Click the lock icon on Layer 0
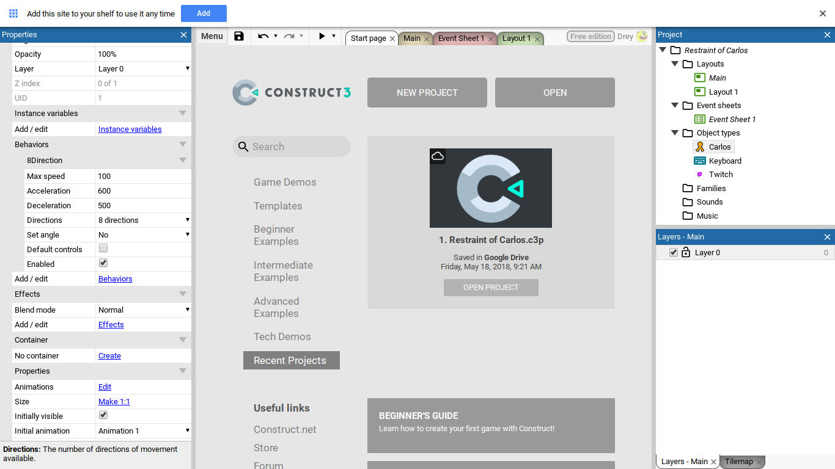Screen dimensions: 835x469 (x=686, y=253)
